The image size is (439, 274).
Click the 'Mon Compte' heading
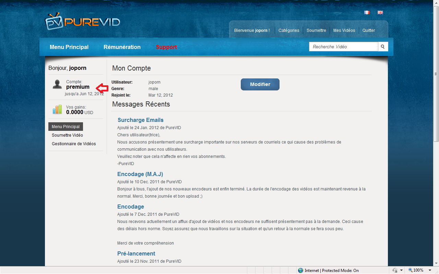click(131, 68)
